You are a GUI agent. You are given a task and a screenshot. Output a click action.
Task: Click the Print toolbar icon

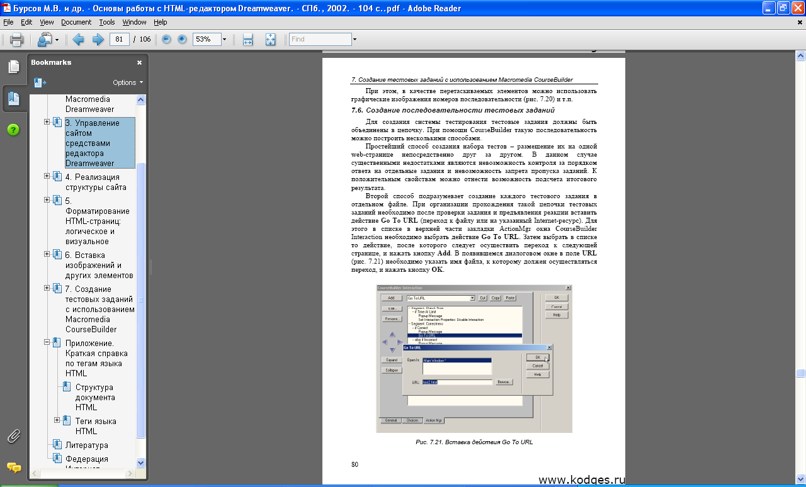click(17, 40)
